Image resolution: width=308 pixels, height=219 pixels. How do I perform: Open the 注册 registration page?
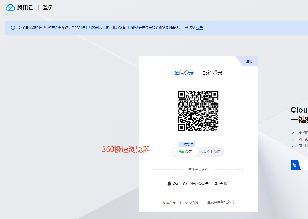click(x=249, y=61)
